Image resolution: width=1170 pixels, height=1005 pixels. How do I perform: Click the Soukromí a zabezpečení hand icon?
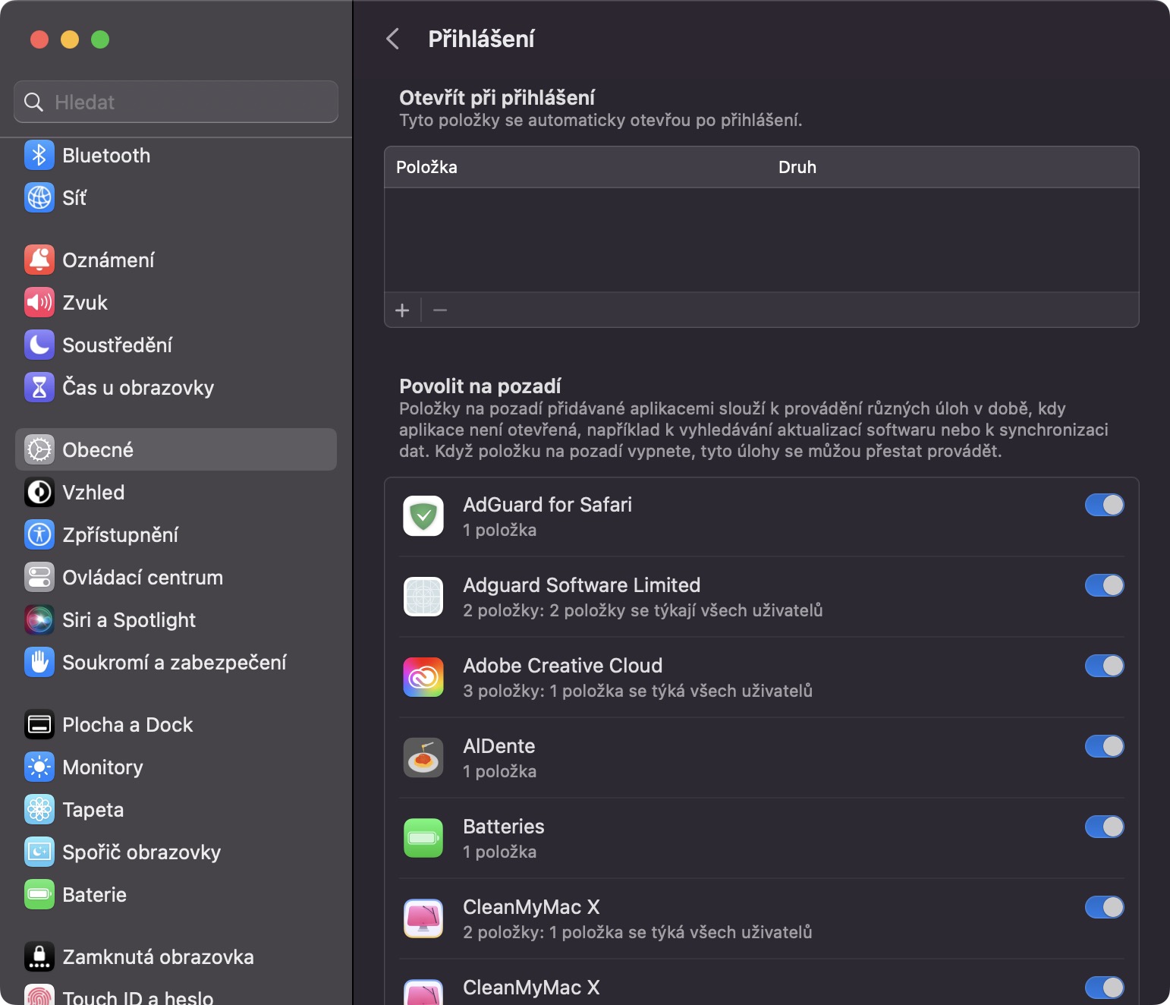pyautogui.click(x=39, y=663)
